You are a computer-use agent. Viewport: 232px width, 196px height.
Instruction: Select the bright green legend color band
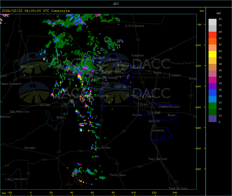coord(212,106)
